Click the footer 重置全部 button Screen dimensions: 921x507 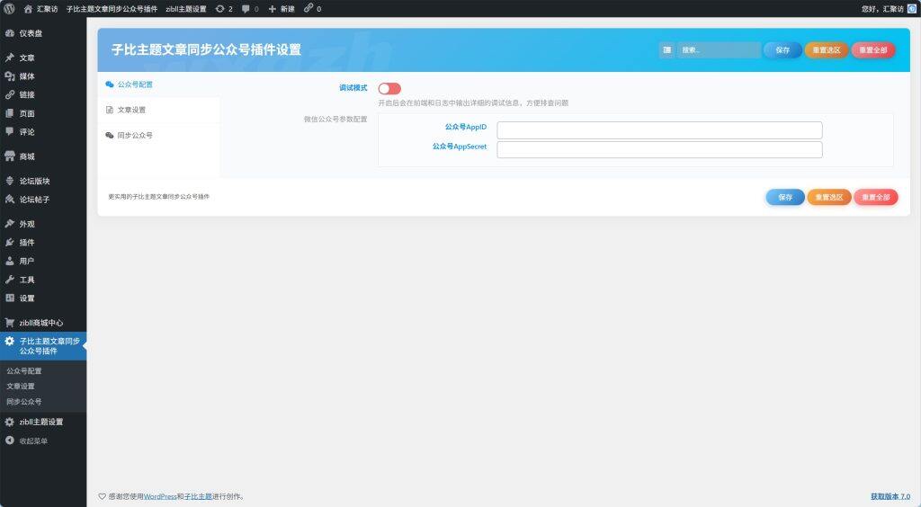click(876, 197)
